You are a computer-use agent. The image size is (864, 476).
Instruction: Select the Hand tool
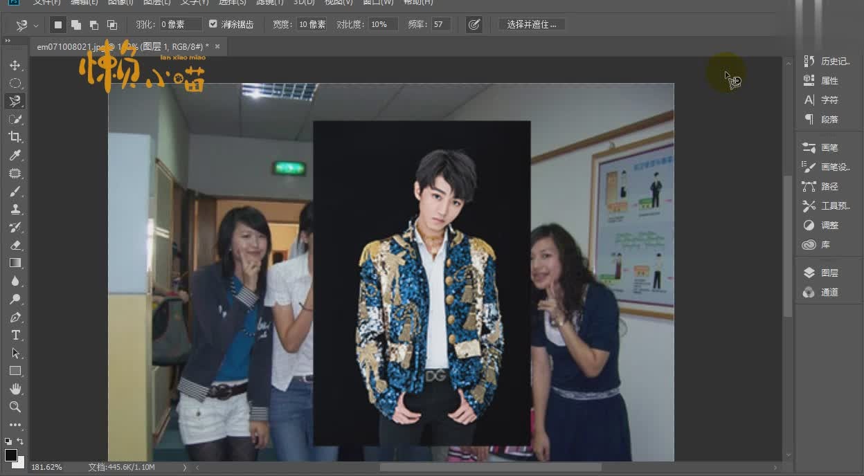tap(15, 389)
